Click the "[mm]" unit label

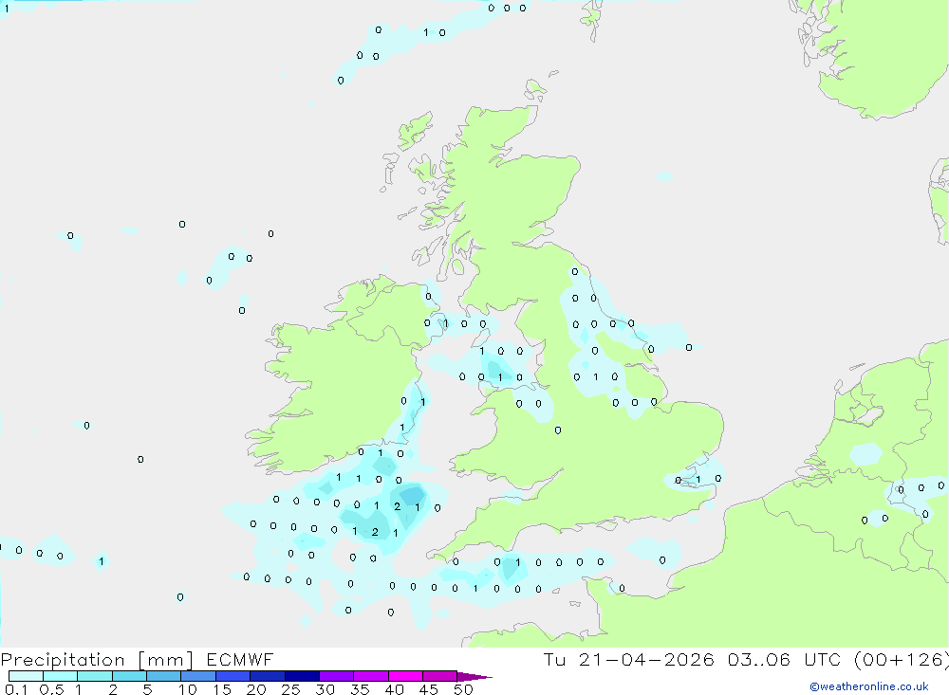(166, 660)
